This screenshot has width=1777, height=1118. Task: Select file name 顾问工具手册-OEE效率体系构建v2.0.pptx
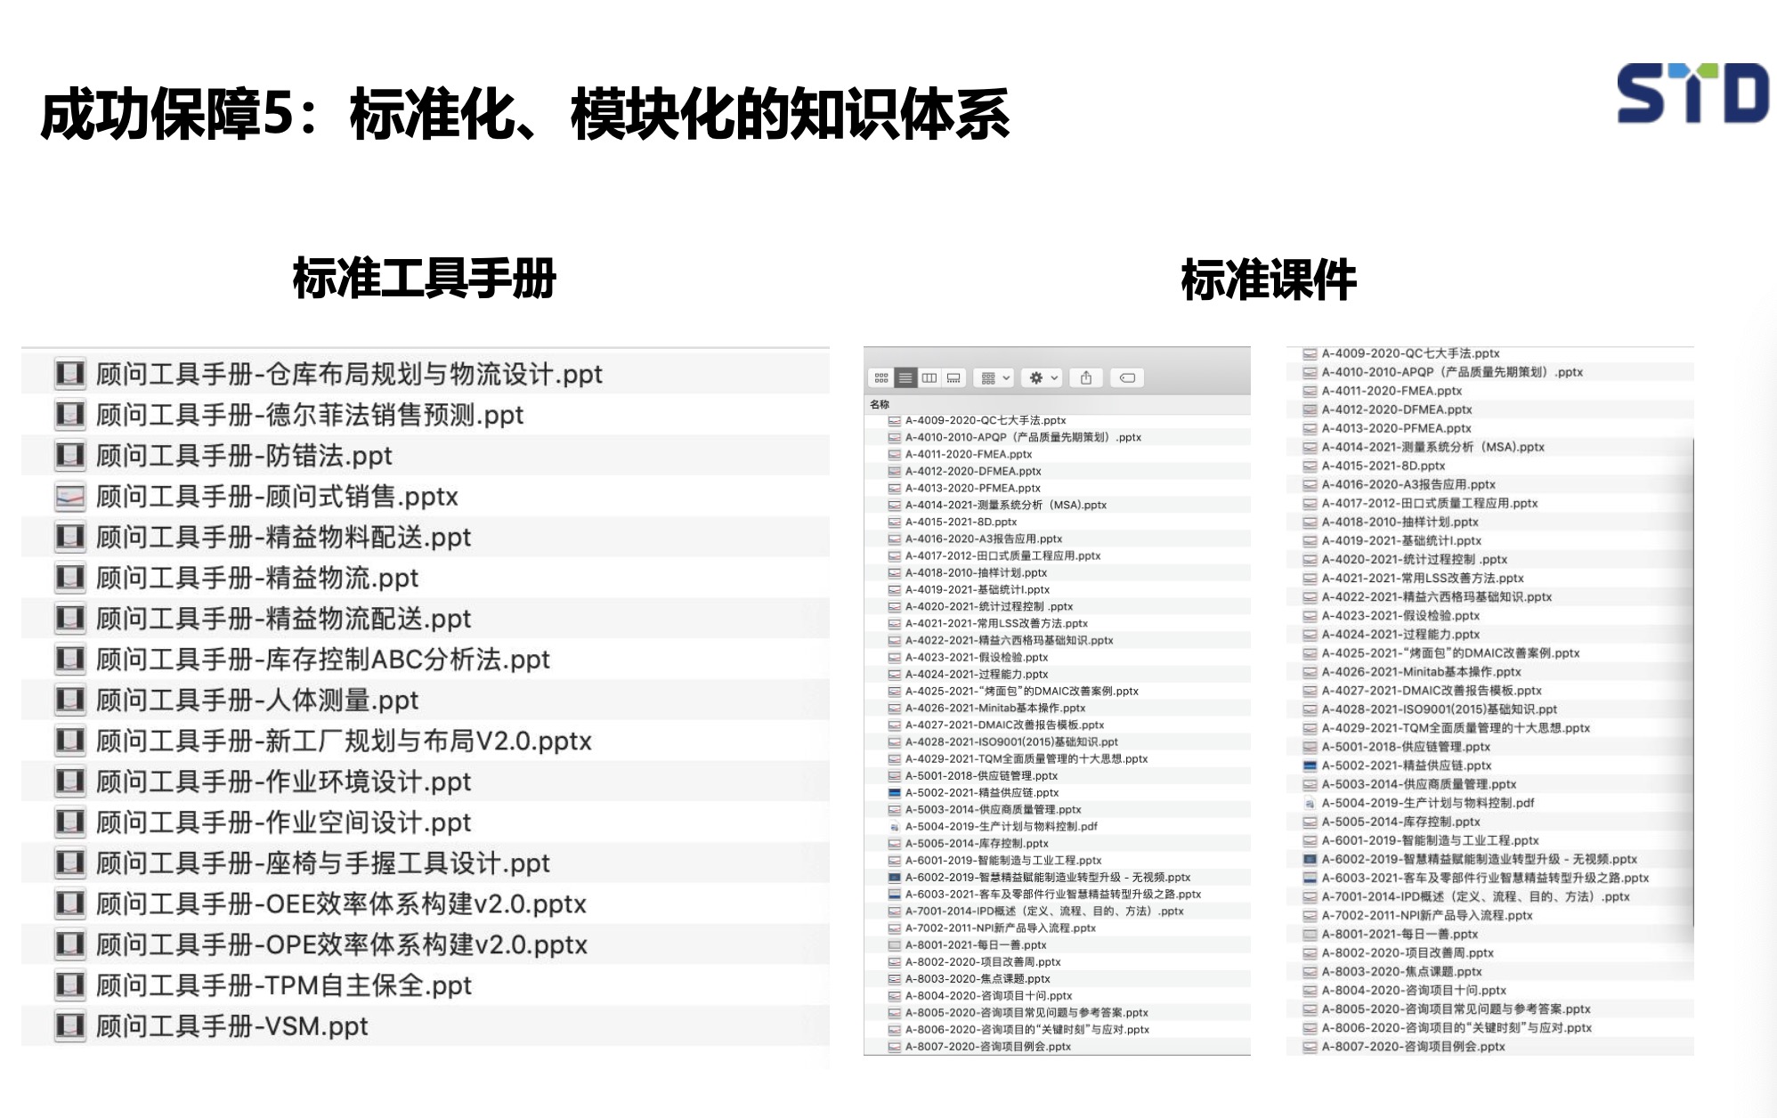click(341, 904)
